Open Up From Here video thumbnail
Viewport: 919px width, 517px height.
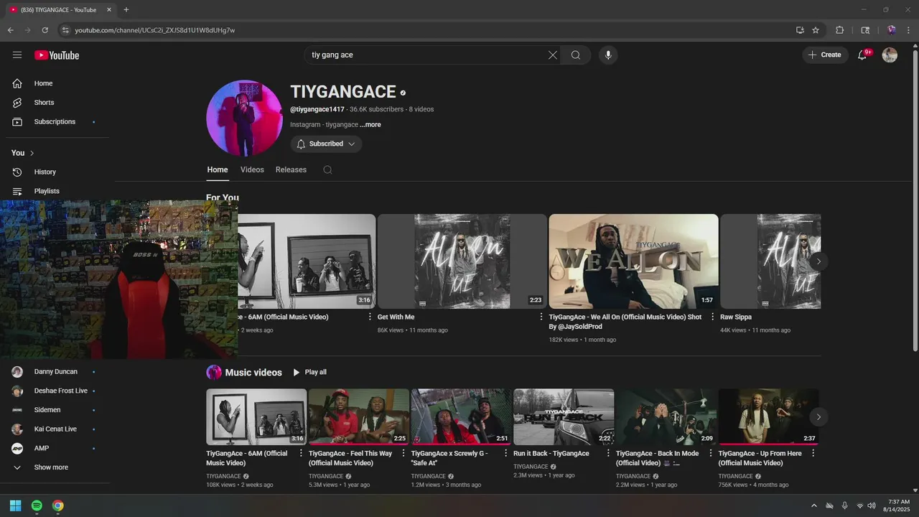[x=768, y=417]
